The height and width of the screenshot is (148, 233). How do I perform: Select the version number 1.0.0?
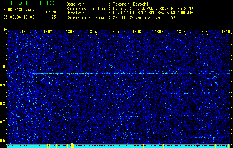point(50,3)
